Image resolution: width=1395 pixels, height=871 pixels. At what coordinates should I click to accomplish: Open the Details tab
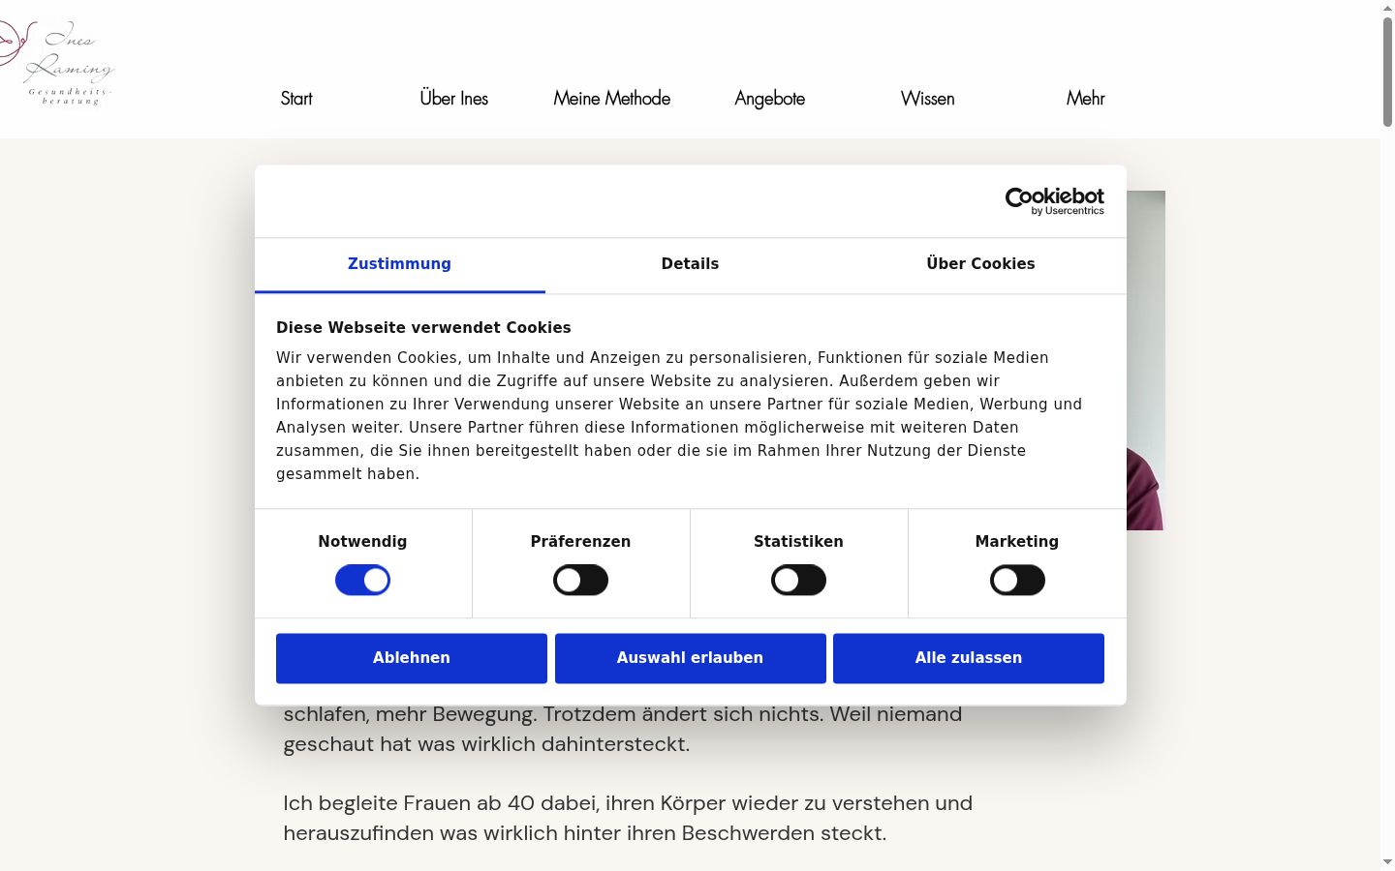tap(690, 264)
